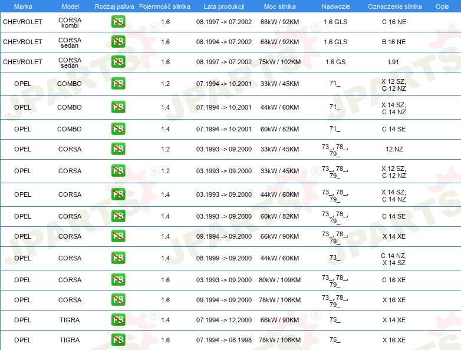Screen dimensions: 461x350
Task: Click COMBO model in 60kW / 82KM row
Action: [70, 129]
